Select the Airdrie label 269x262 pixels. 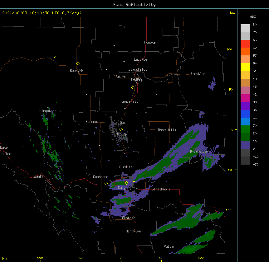pos(126,167)
